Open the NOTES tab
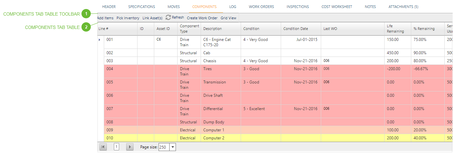This screenshot has width=454, height=154. point(370,7)
